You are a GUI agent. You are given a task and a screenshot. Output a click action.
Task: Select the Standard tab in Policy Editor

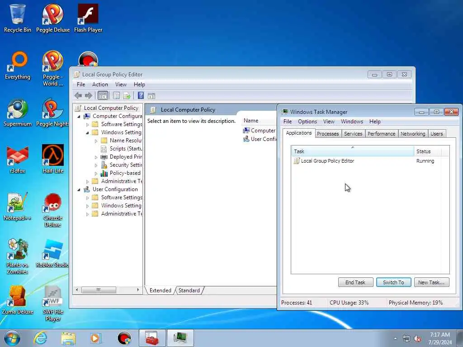[x=189, y=291]
